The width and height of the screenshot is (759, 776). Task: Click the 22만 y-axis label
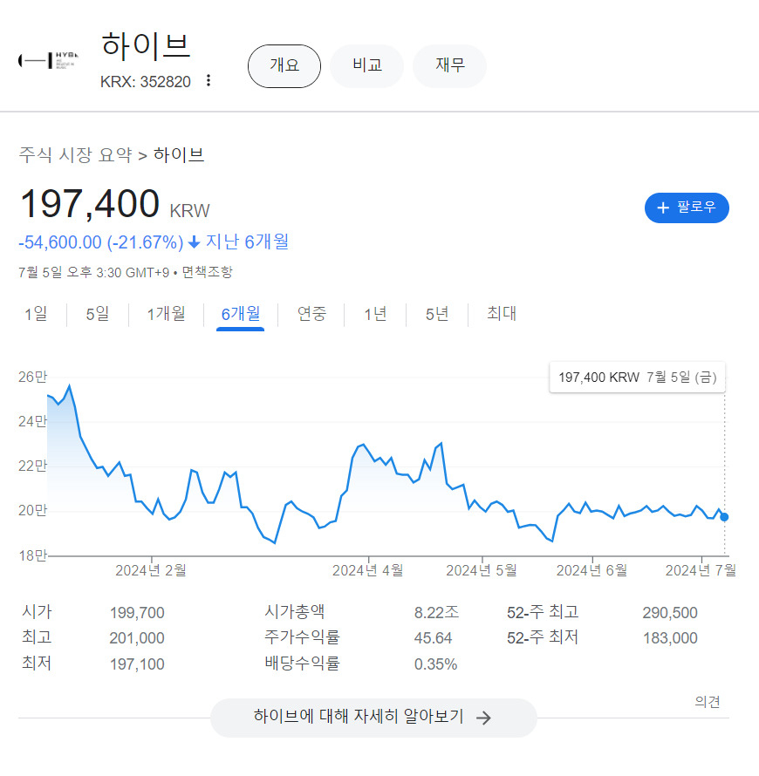click(32, 466)
